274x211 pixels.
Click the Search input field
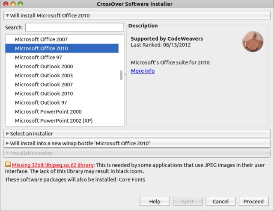(74, 27)
